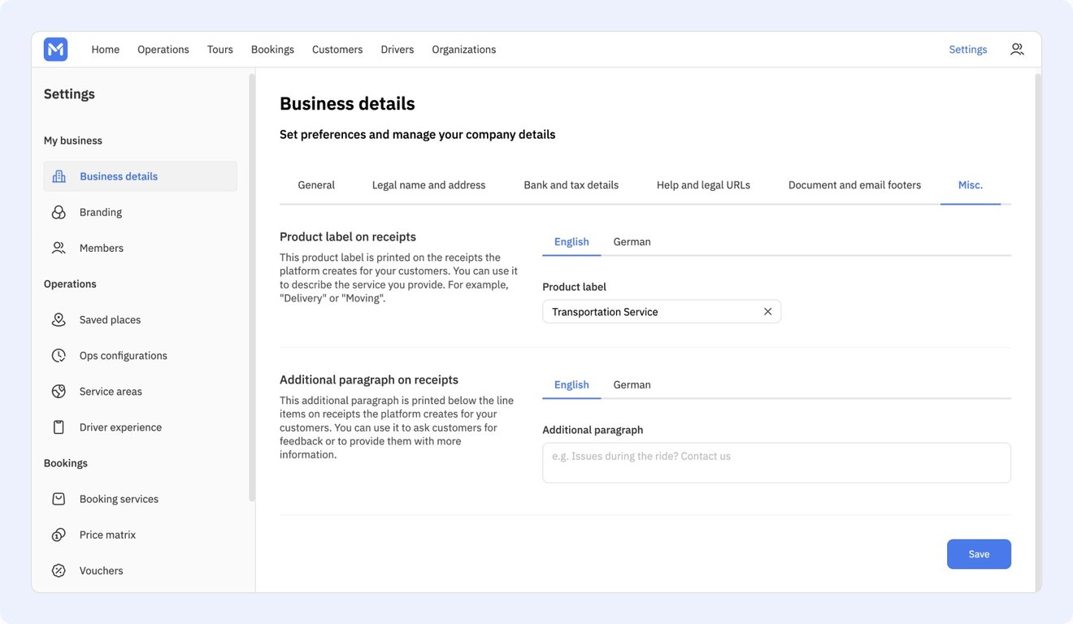This screenshot has width=1073, height=624.
Task: Click the Ops configurations clock icon
Action: (x=59, y=355)
